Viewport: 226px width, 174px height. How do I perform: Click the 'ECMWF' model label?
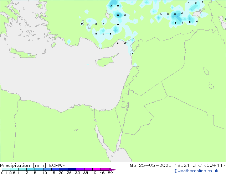pyautogui.click(x=57, y=165)
